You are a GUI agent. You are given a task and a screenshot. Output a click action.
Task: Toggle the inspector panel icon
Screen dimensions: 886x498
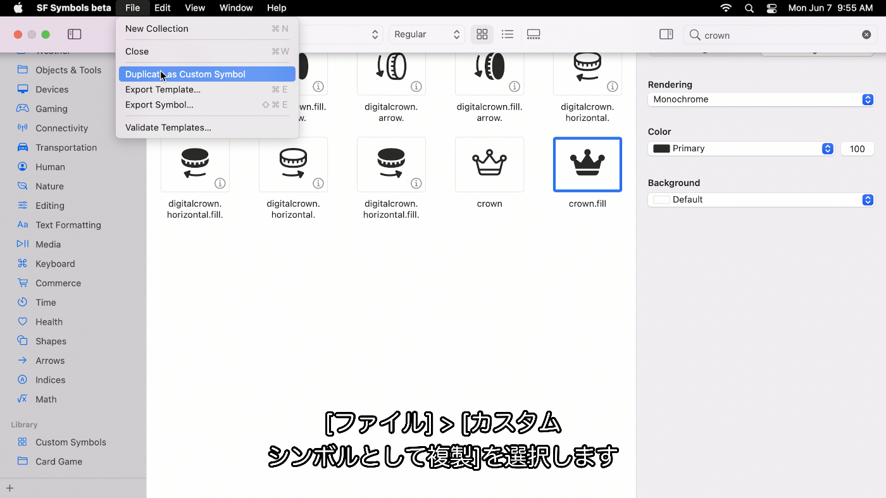(x=666, y=34)
